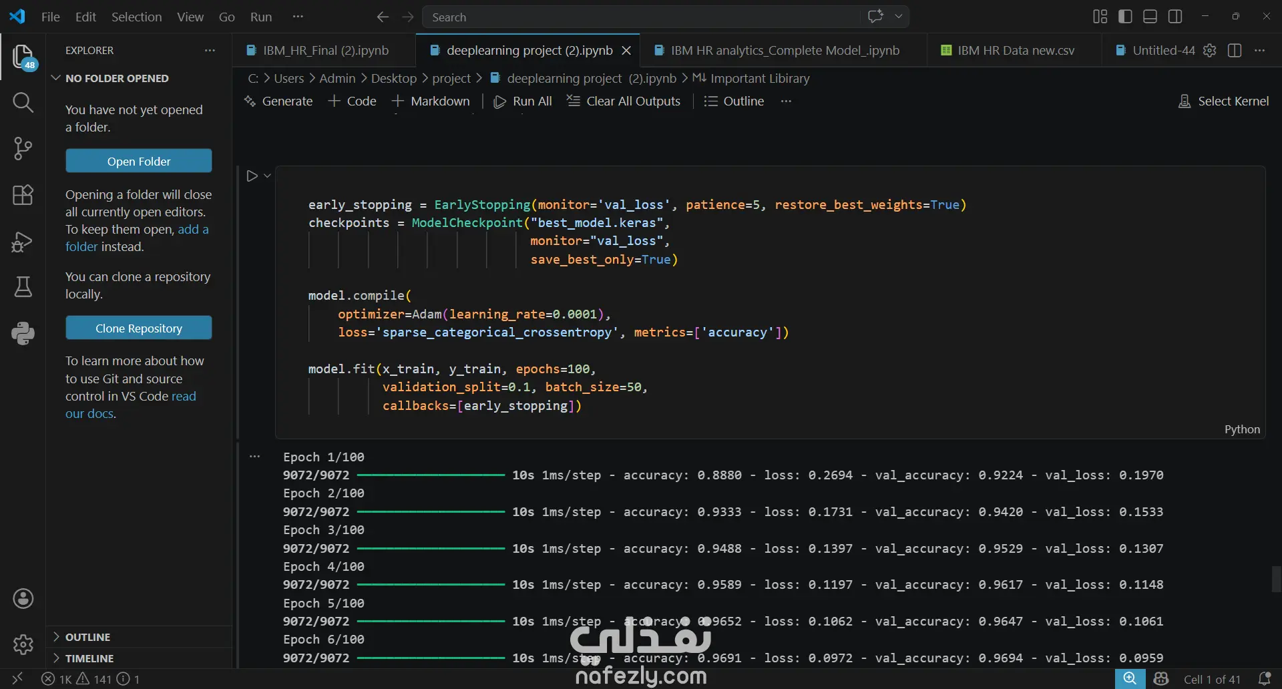Click the zoom indicator in status bar
The height and width of the screenshot is (689, 1282).
pos(1130,679)
